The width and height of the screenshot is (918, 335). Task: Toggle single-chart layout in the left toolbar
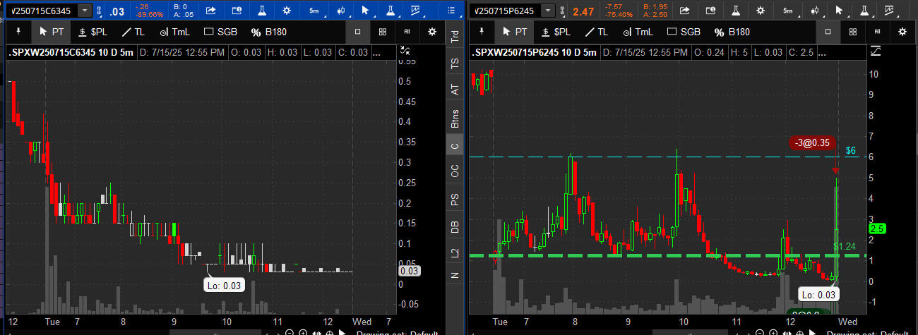358,32
